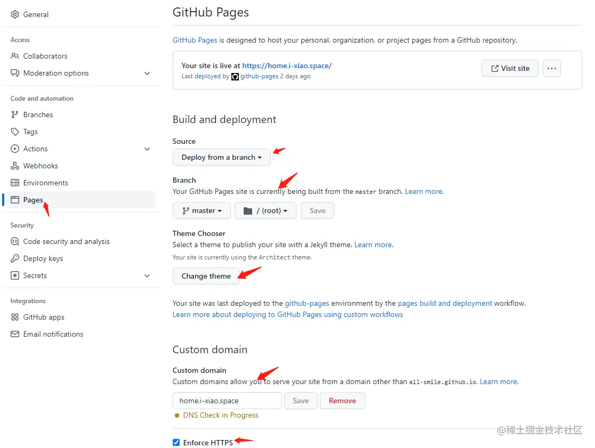Click the deployed link in status box

207,76
